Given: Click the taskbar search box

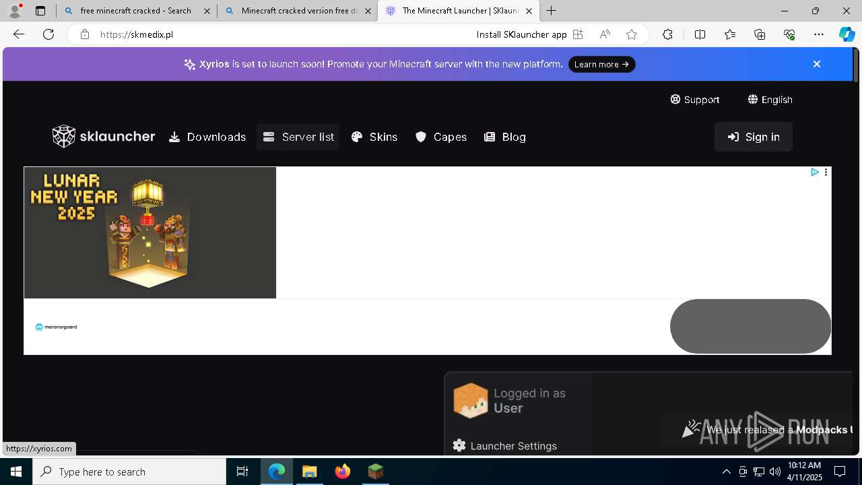Looking at the screenshot, I should [x=129, y=472].
